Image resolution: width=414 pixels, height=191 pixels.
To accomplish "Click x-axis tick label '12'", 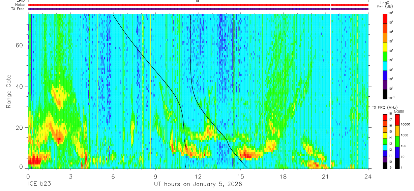I will [198, 176].
